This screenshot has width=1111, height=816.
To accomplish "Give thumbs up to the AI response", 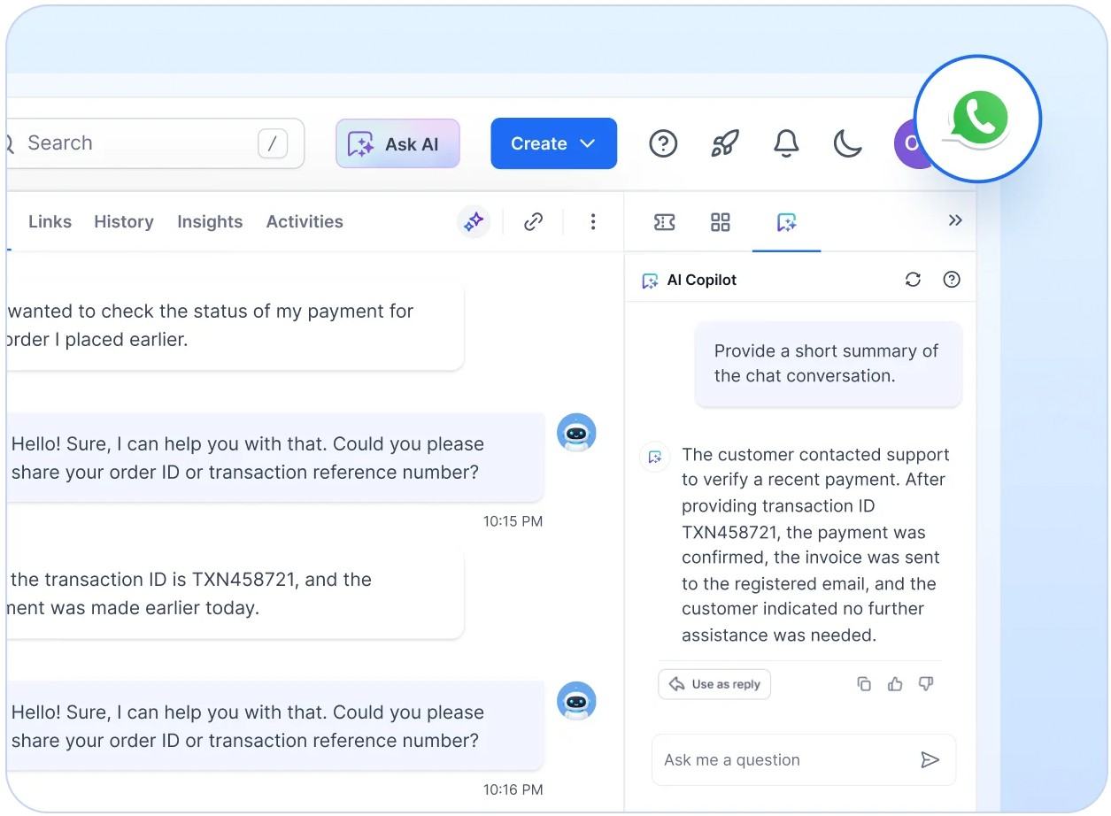I will coord(895,684).
